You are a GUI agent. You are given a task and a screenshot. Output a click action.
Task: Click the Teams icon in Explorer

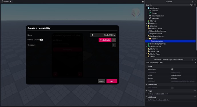[149, 56]
